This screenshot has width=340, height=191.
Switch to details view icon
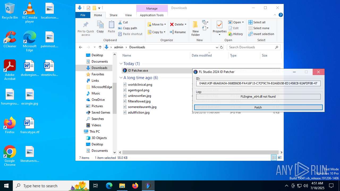(274, 158)
